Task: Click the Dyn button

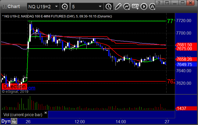Action: coord(6,121)
